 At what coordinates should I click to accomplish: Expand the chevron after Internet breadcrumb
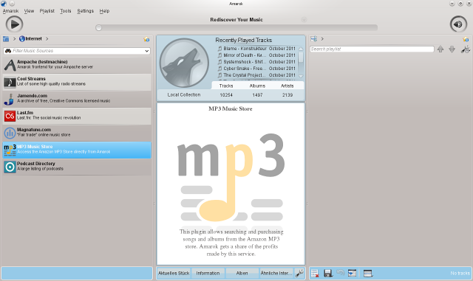coord(47,39)
